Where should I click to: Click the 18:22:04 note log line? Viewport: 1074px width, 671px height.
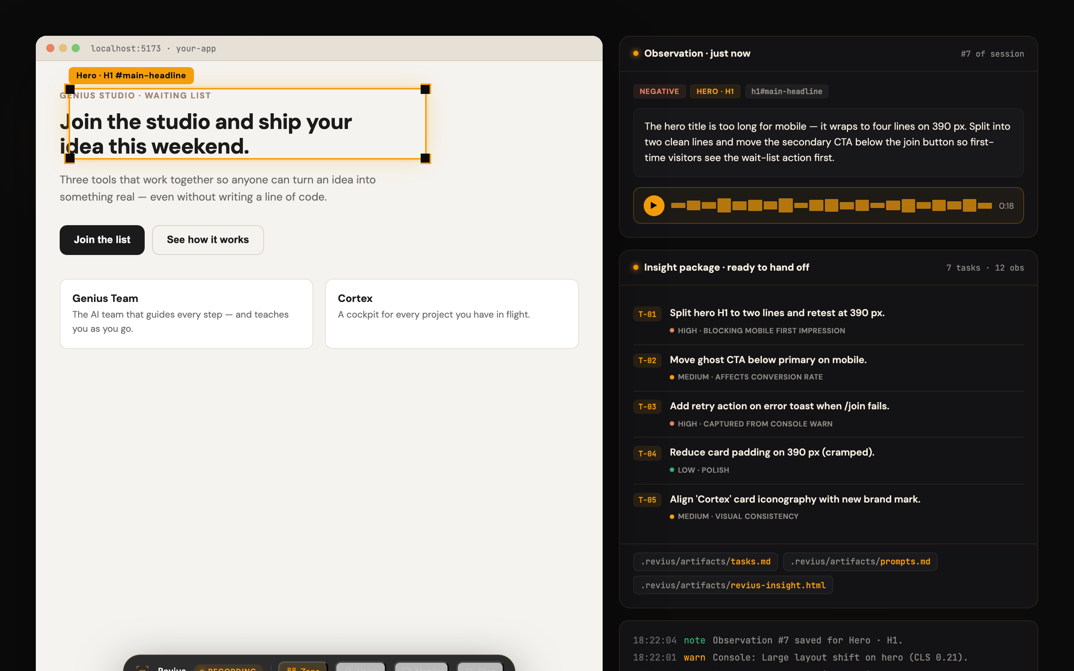point(768,640)
